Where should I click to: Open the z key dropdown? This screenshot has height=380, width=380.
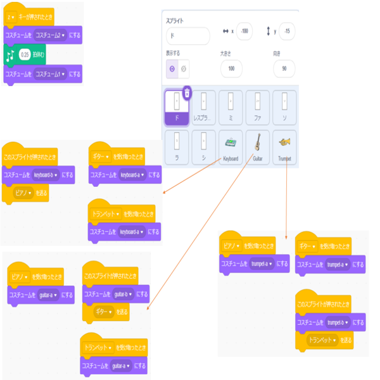[11, 17]
